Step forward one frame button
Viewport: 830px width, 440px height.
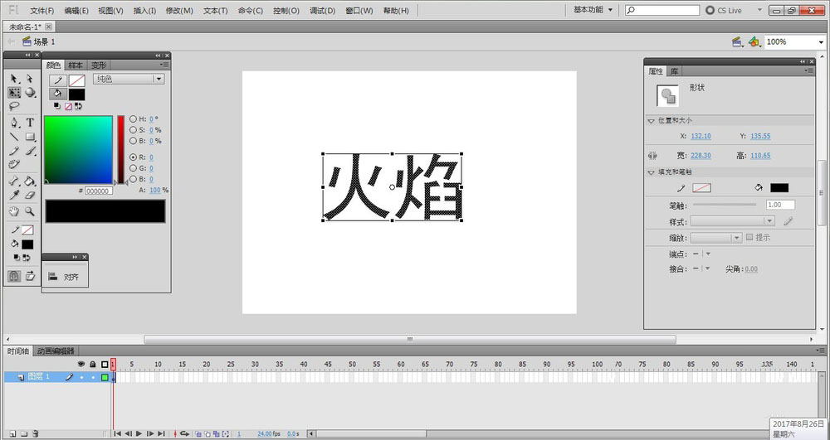coord(149,433)
